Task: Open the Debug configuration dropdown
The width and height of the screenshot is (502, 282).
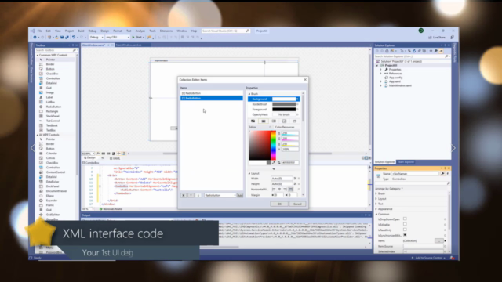Action: click(96, 38)
